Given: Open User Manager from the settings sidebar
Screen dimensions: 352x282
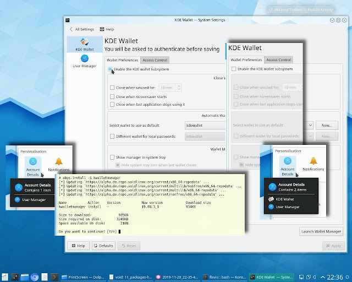Looking at the screenshot, I should coord(85,61).
